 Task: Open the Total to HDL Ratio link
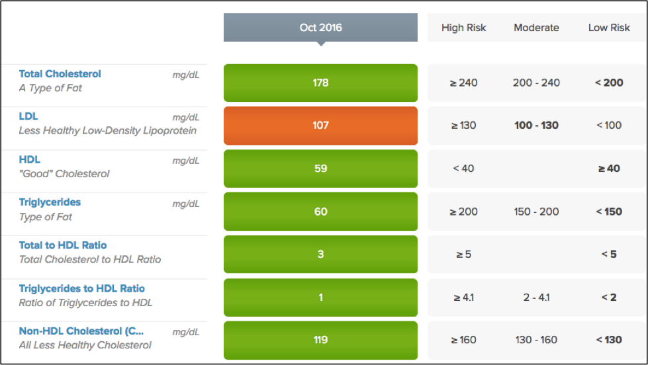[x=63, y=245]
